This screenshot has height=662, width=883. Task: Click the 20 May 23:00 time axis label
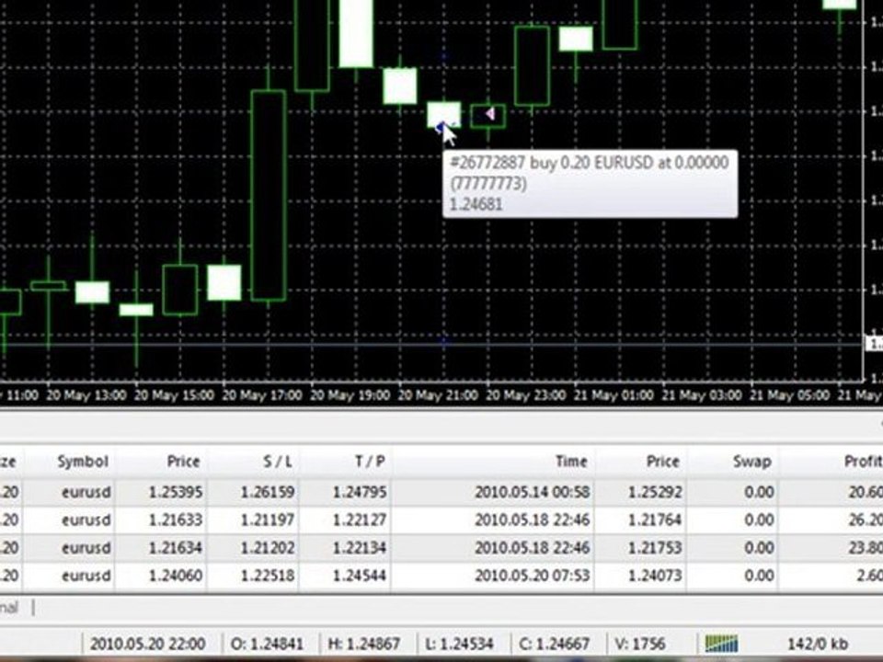click(526, 395)
